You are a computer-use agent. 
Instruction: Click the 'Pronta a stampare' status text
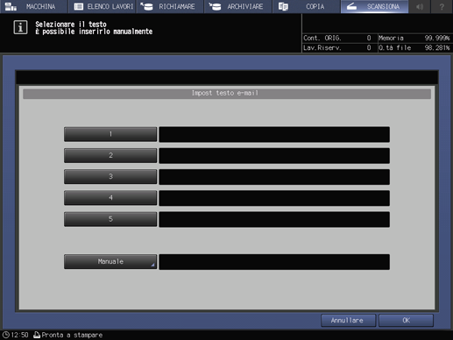pos(72,335)
